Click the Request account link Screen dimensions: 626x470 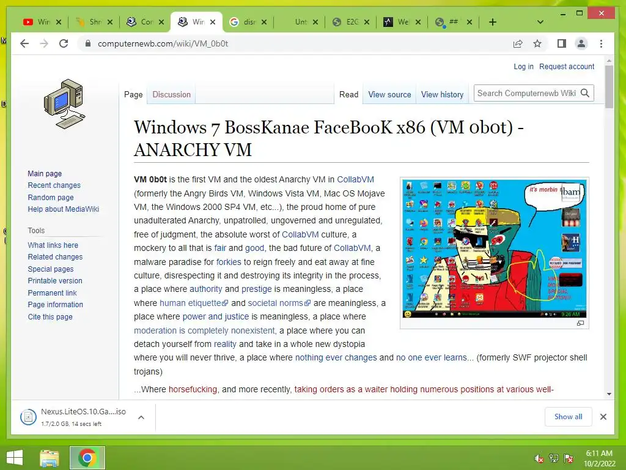tap(567, 66)
